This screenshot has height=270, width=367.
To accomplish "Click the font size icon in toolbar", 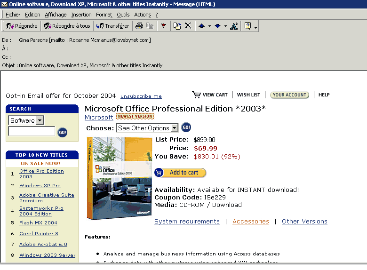I will [x=234, y=26].
